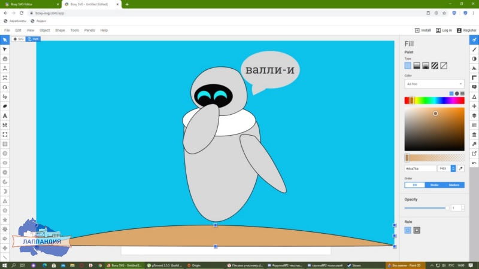Open the File menu
This screenshot has height=269, width=479.
coord(7,30)
